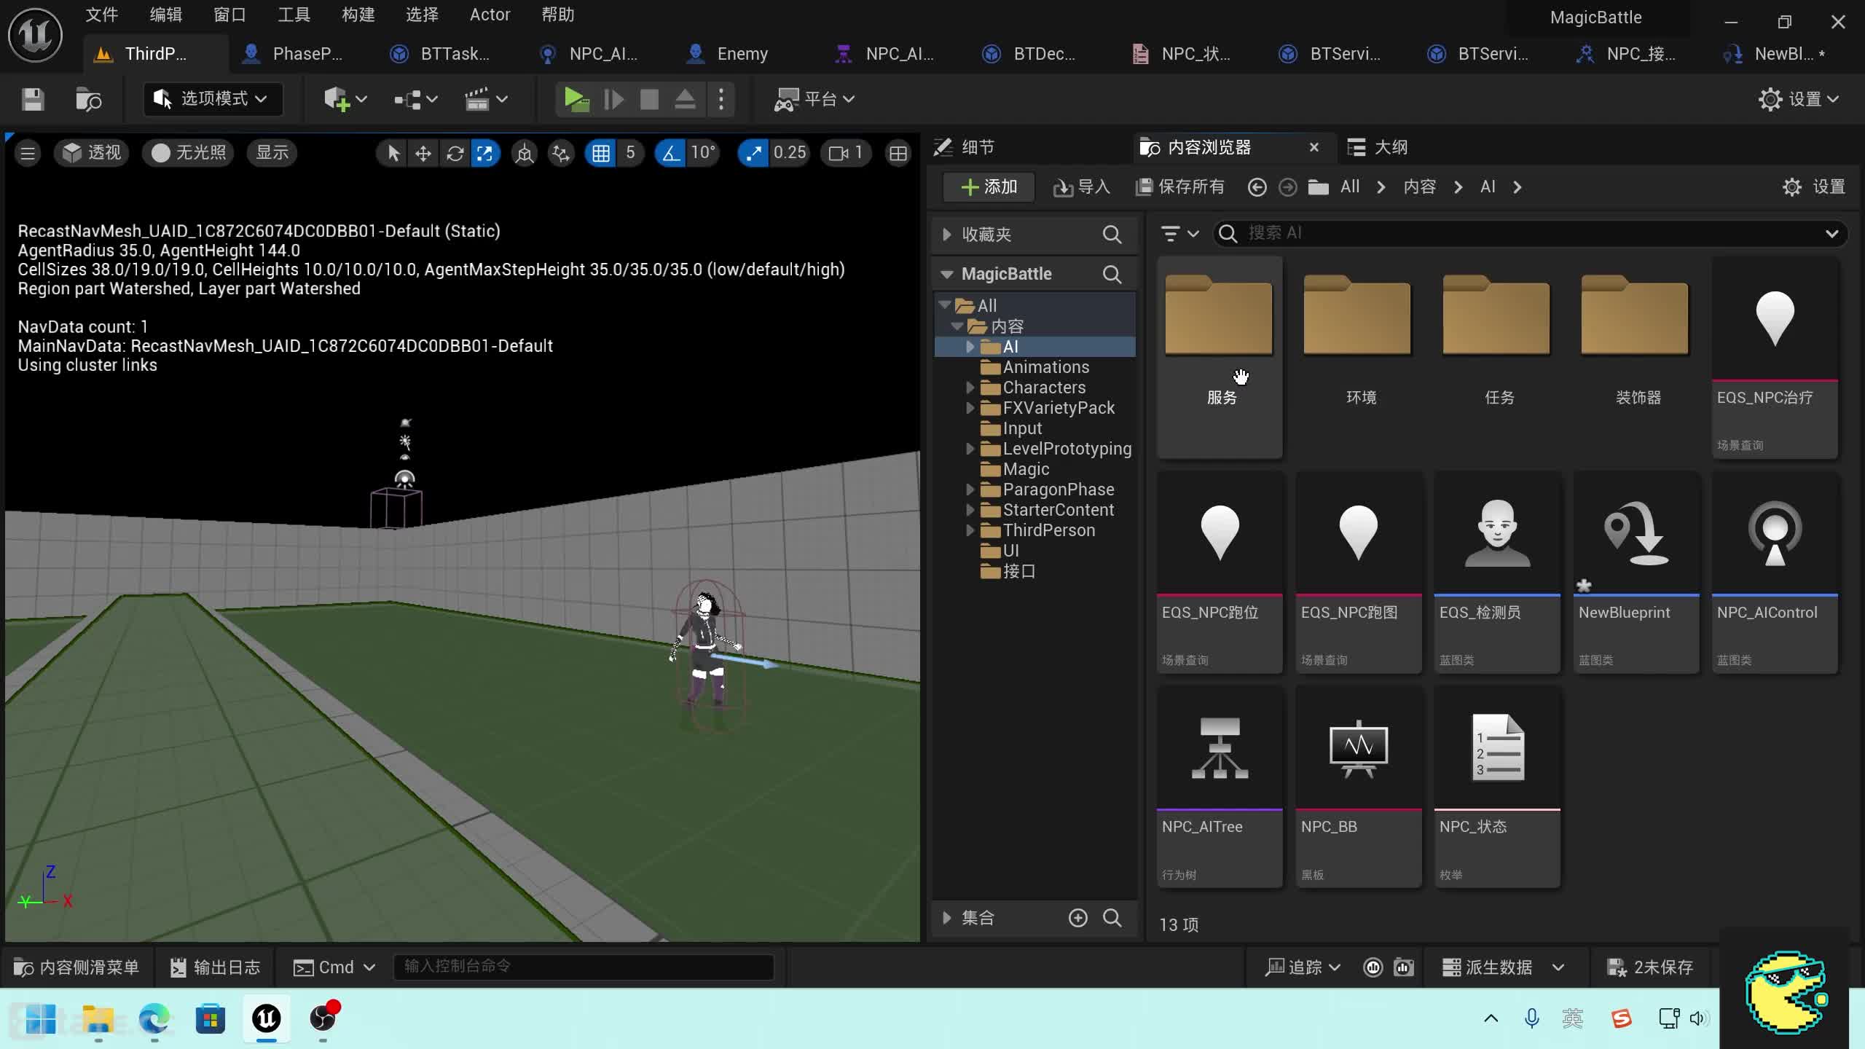
Task: Open the blueprints dropdown in the toolbar
Action: (x=415, y=99)
